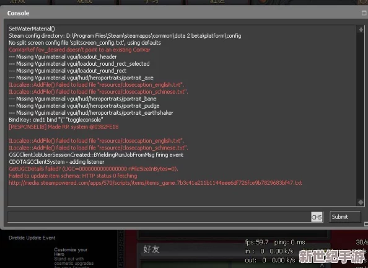Click the scrollbar down arrow in console
Viewport: 368px width, 268px height.
click(361, 202)
